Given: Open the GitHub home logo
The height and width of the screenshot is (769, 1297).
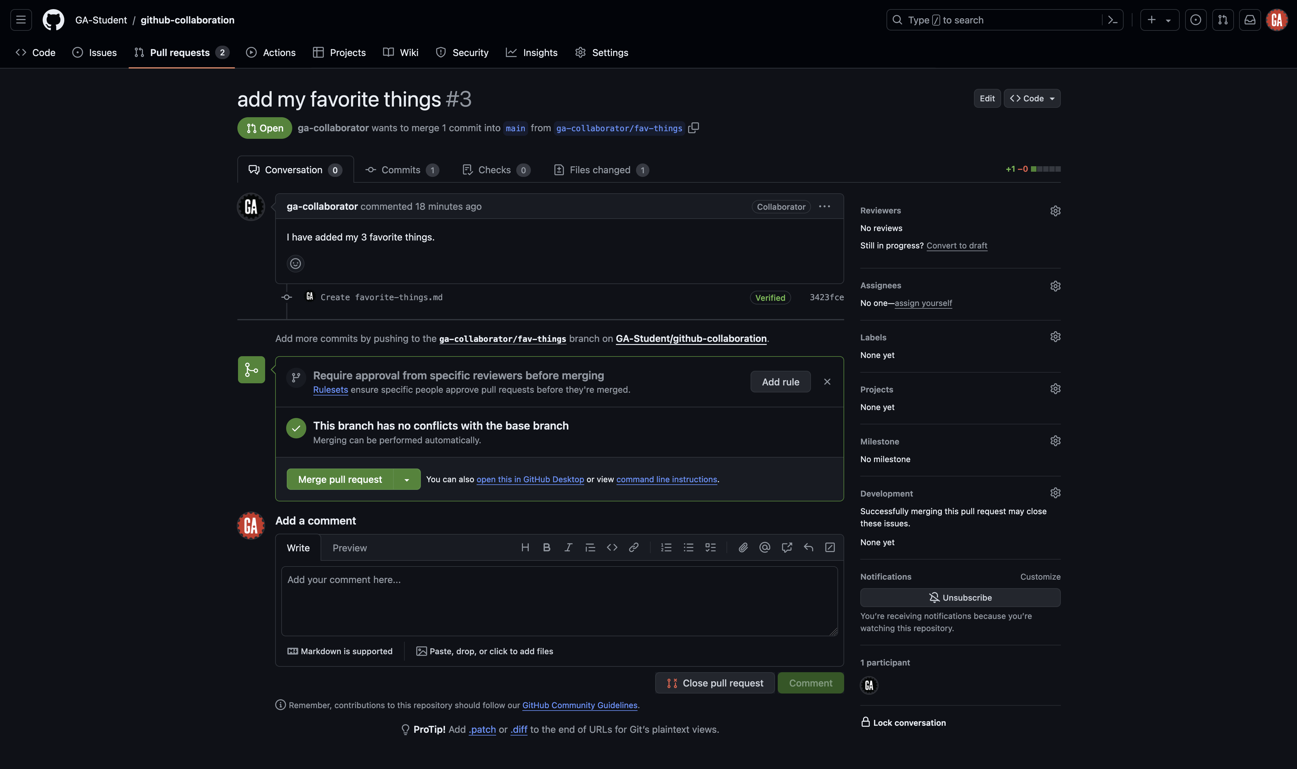Looking at the screenshot, I should [x=53, y=20].
